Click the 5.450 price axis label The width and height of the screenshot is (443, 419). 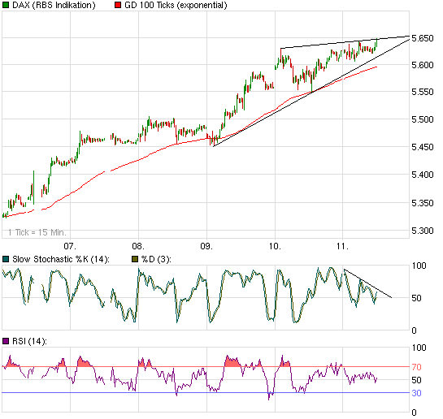423,147
